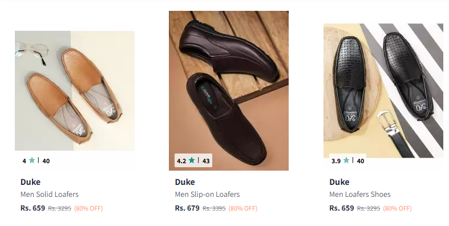Open the black Loafers Shoes product image
Viewport: 449px width, 226px height.
point(383,91)
